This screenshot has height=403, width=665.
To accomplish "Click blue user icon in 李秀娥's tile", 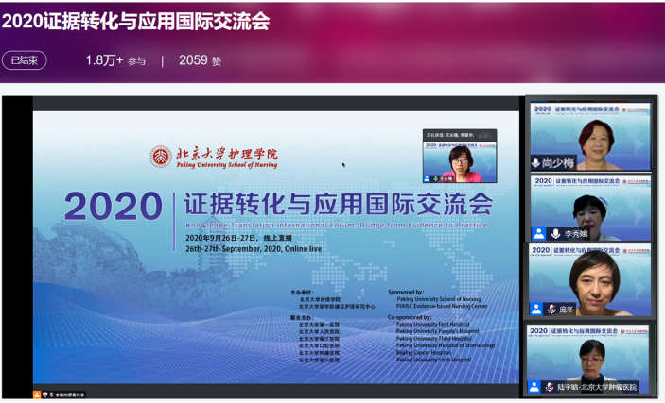I will pyautogui.click(x=538, y=233).
